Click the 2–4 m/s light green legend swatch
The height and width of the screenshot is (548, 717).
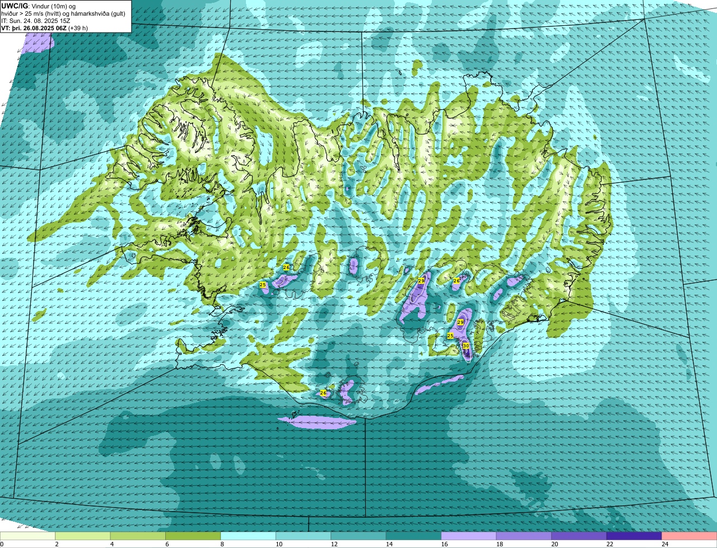tap(83, 536)
